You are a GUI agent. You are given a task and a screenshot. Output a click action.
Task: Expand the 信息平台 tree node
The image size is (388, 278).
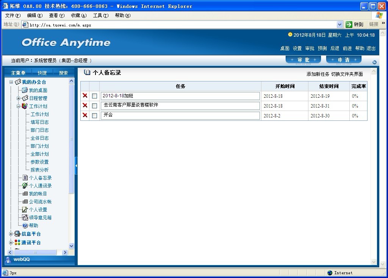click(x=11, y=234)
